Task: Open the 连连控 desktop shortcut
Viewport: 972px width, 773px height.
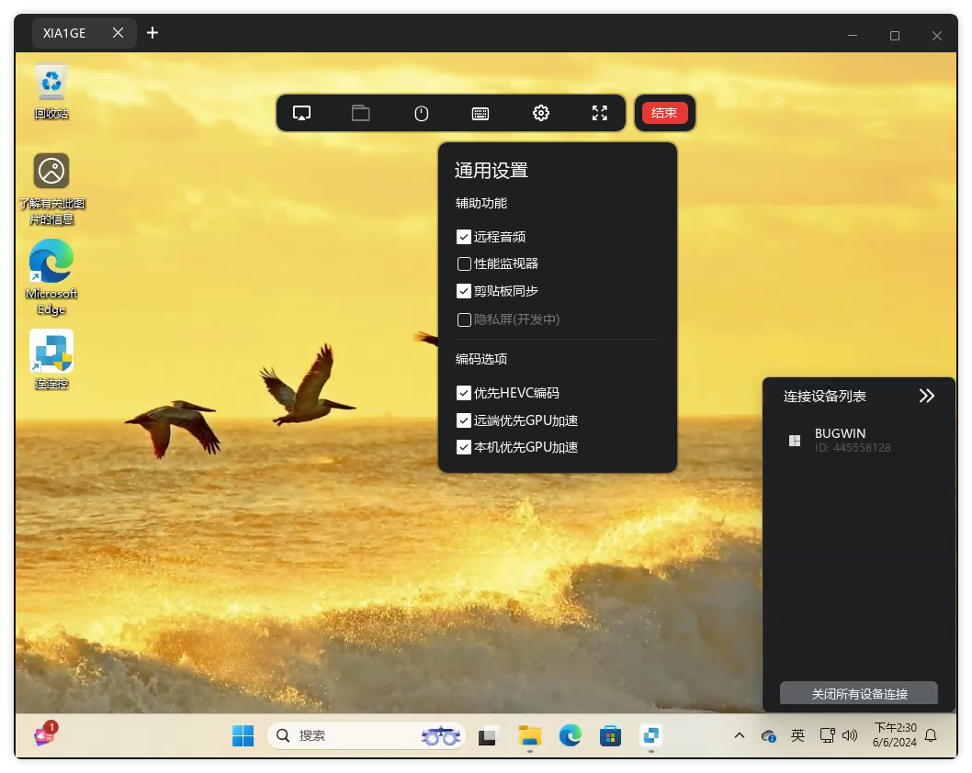Action: tap(51, 359)
